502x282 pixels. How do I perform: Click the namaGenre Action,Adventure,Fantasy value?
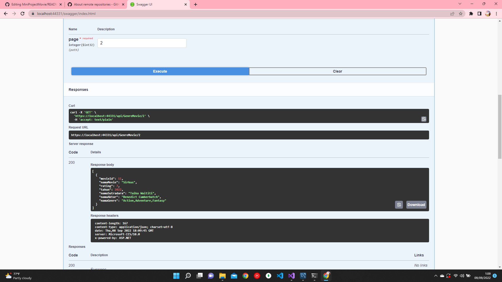pos(144,201)
